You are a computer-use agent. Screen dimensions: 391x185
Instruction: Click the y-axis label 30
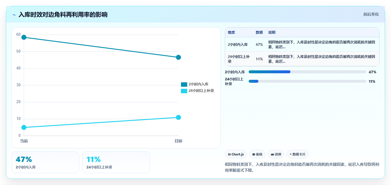coord(18,85)
